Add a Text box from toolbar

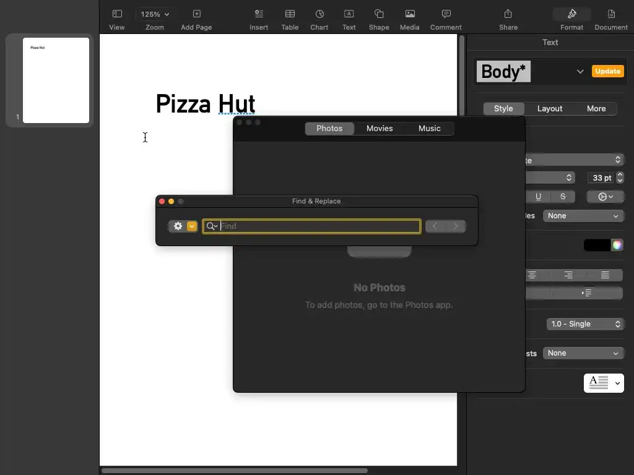coord(349,14)
